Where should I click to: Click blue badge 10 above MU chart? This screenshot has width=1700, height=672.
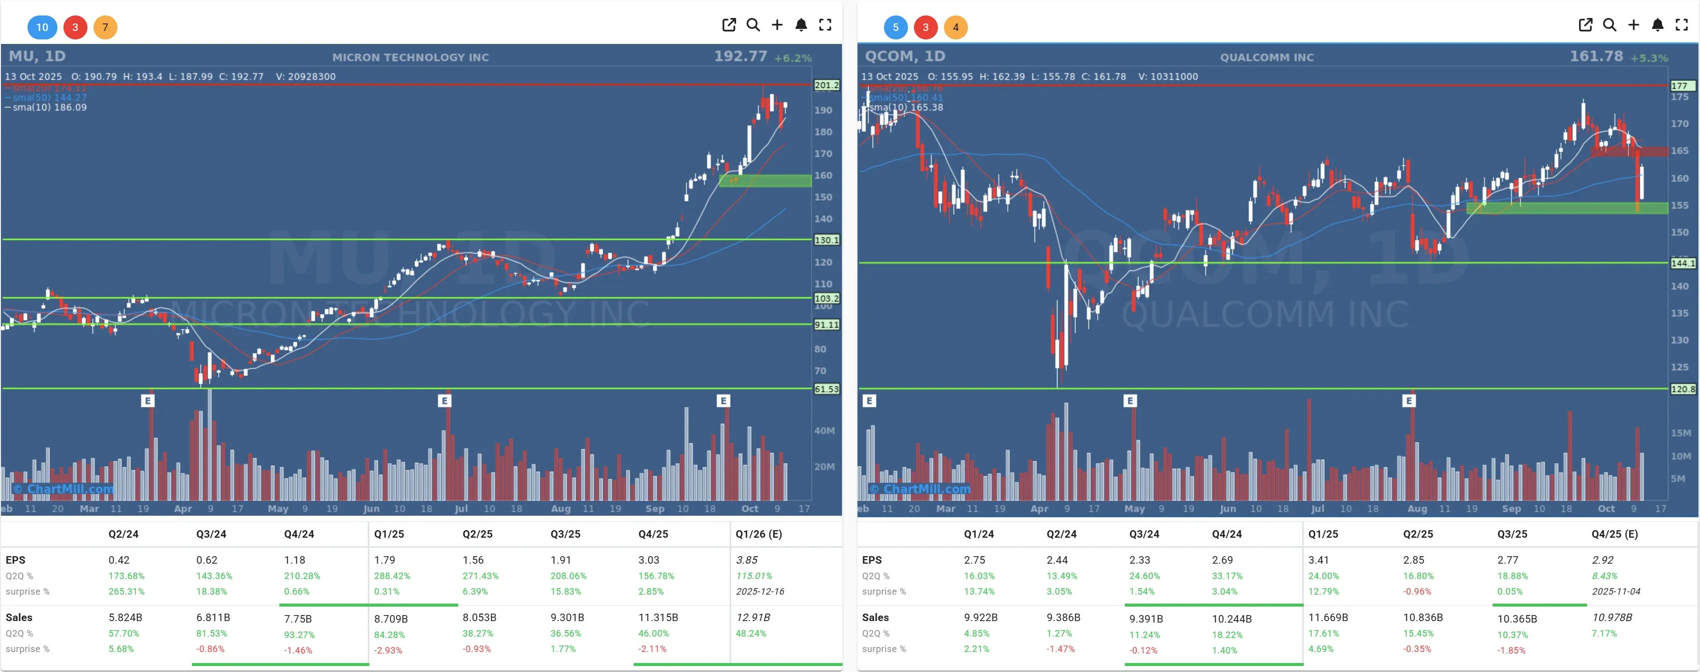tap(42, 27)
